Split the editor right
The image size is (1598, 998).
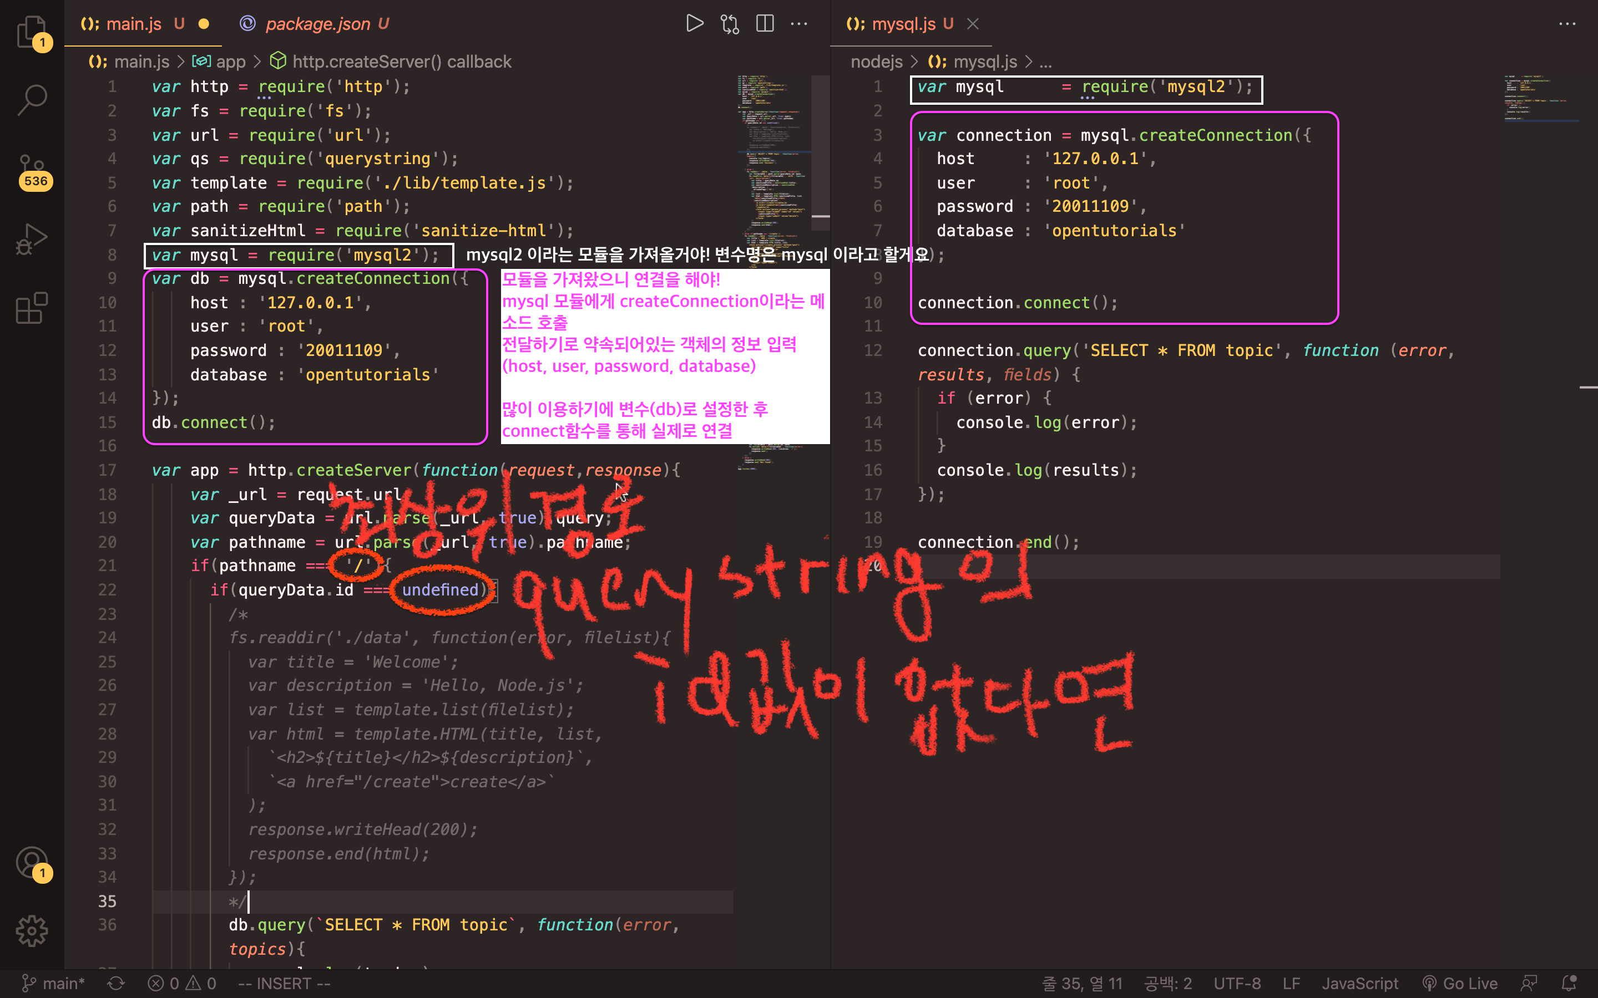765,24
